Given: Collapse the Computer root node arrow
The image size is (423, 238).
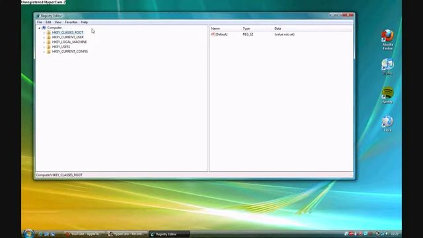Looking at the screenshot, I should (x=40, y=28).
